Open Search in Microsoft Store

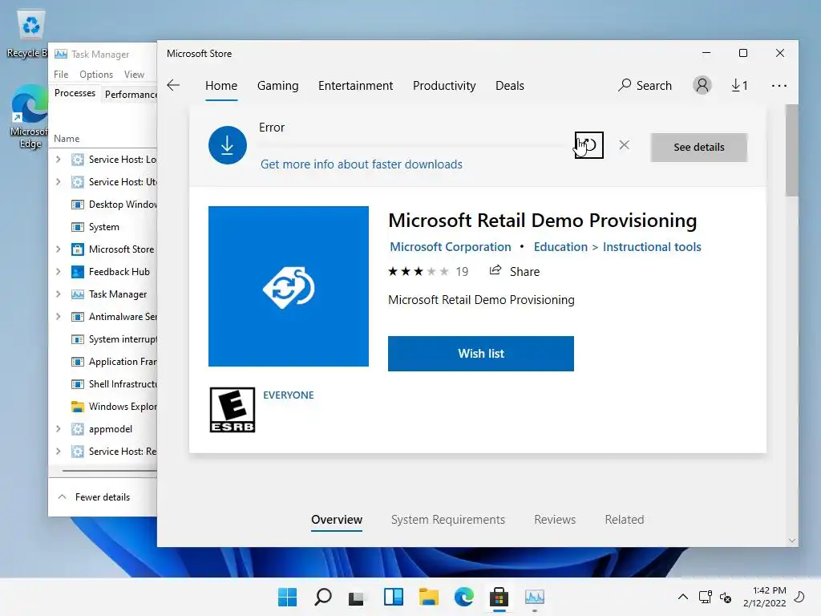tap(645, 85)
